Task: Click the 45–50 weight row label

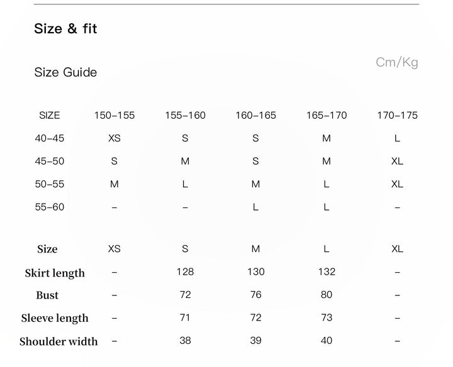Action: (x=50, y=162)
